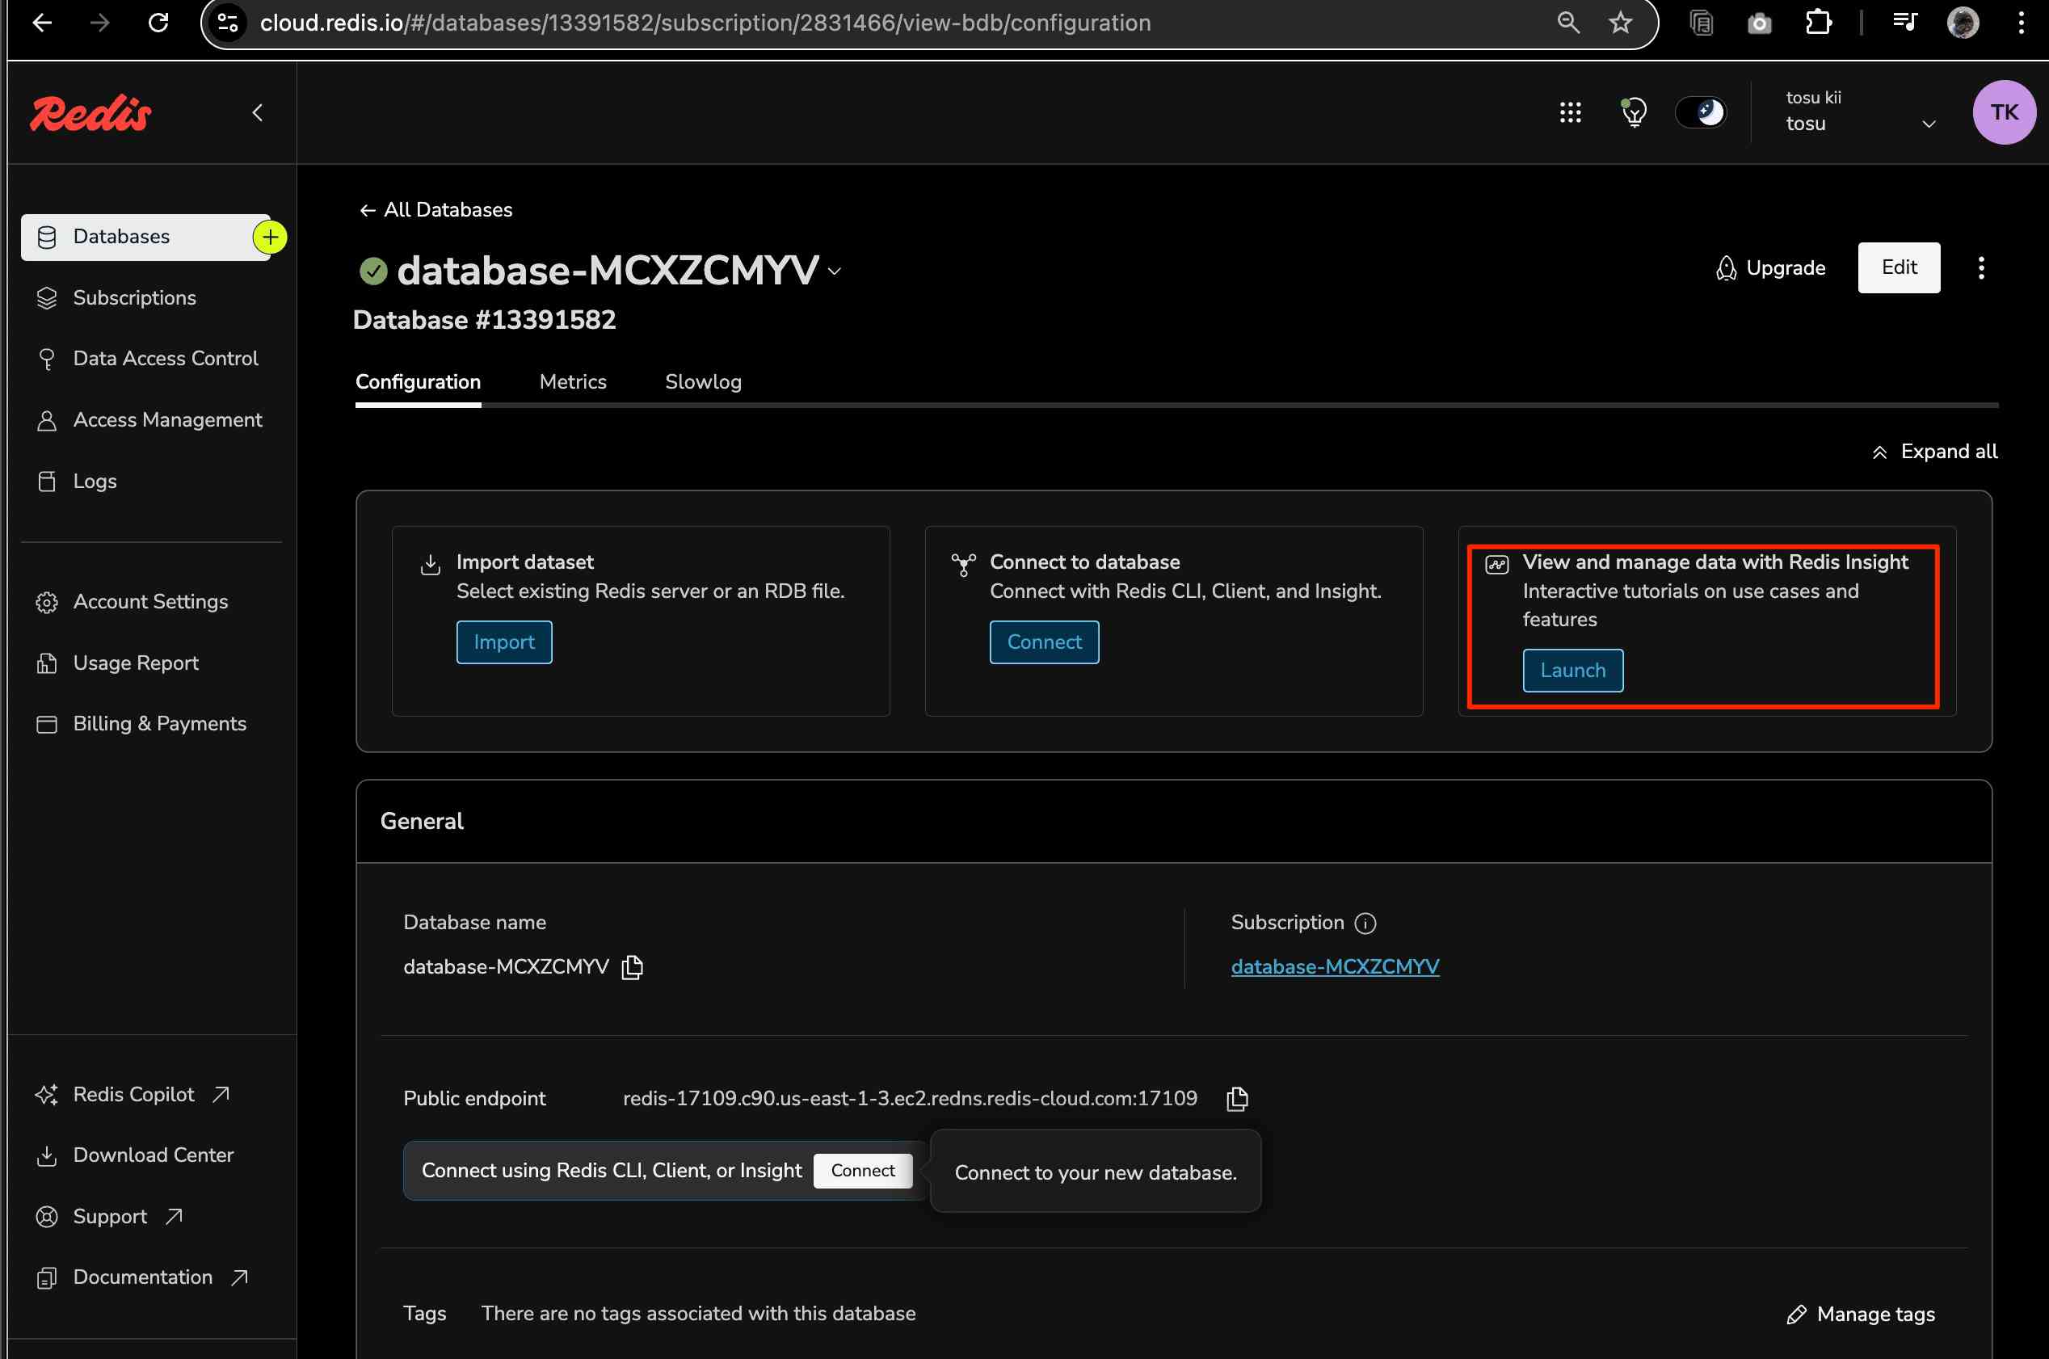
Task: Collapse the left sidebar
Action: [x=258, y=112]
